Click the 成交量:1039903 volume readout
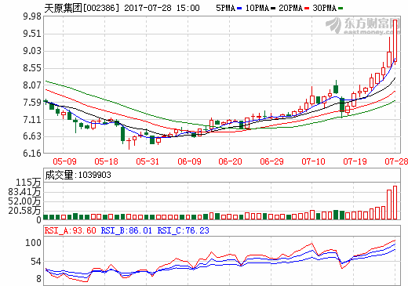Screen dimensions: 408x286 coord(78,175)
